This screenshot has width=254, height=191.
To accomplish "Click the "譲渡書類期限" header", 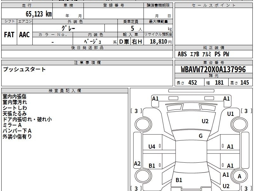I will 158,5.
